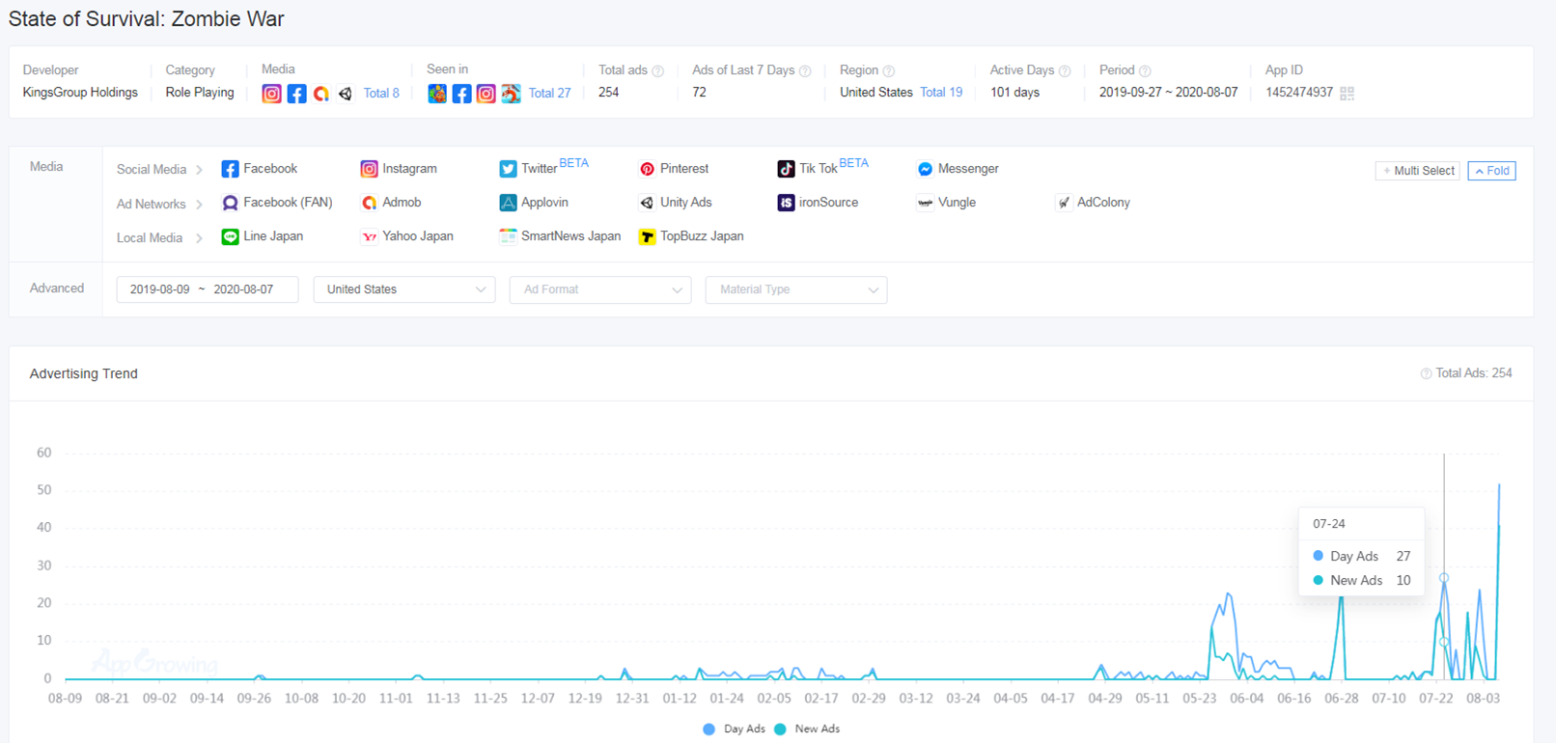Toggle Day Ads series in chart legend
1556x743 pixels.
pyautogui.click(x=735, y=729)
